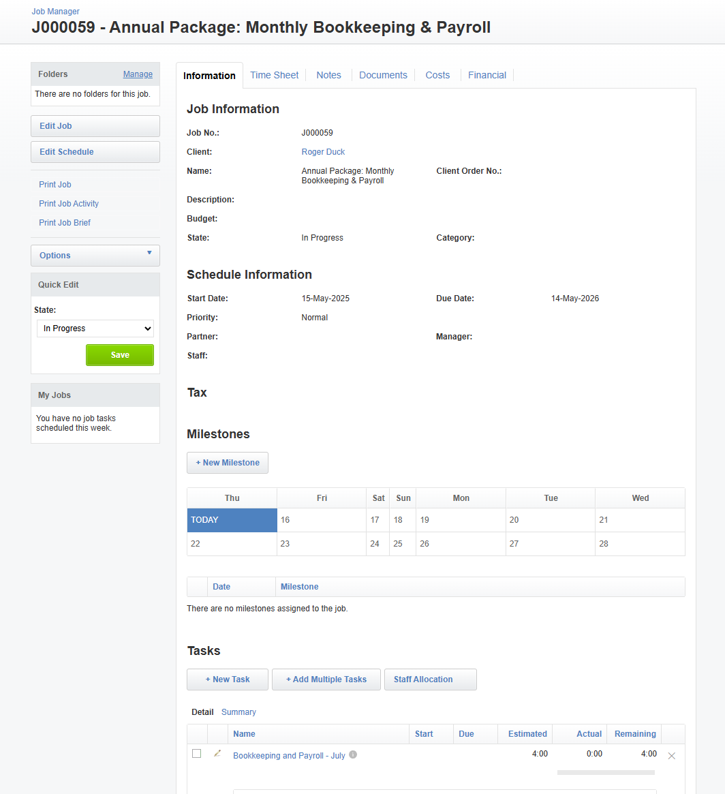The height and width of the screenshot is (794, 725).
Task: Select the TODAY cell in the milestone calendar
Action: click(232, 520)
